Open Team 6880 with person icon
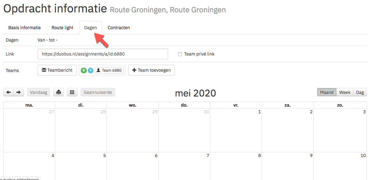Viewport: 371px width, 180px height. click(x=109, y=70)
